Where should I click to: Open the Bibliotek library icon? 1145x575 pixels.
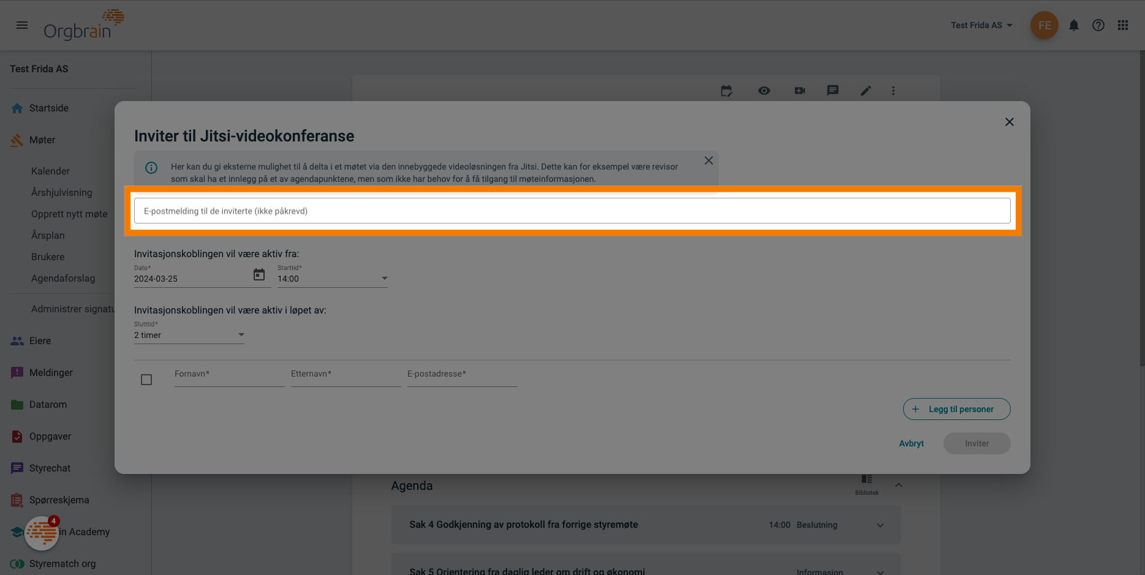pyautogui.click(x=867, y=484)
